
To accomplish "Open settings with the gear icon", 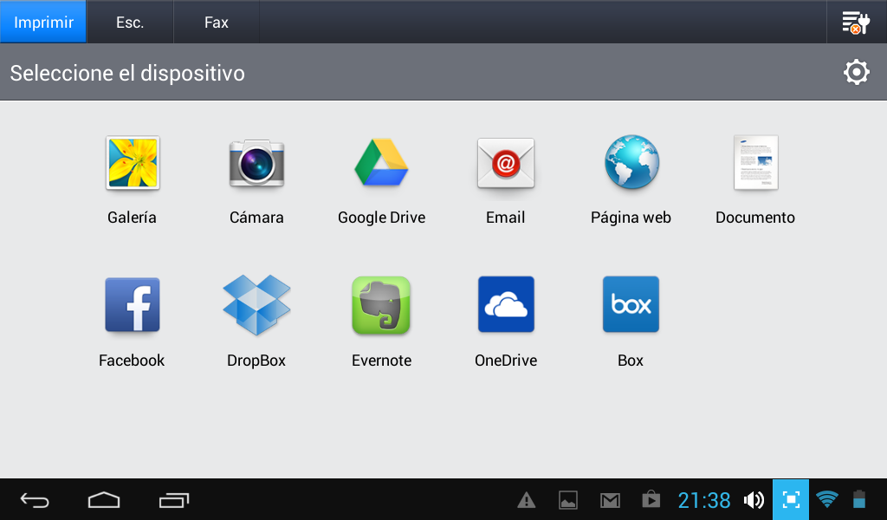I will pyautogui.click(x=857, y=72).
